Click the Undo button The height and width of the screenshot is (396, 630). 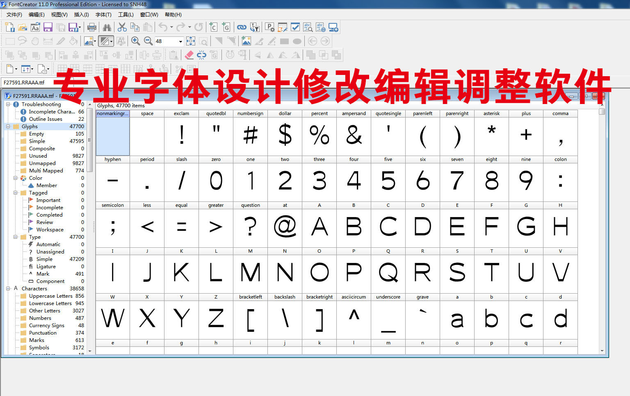164,27
